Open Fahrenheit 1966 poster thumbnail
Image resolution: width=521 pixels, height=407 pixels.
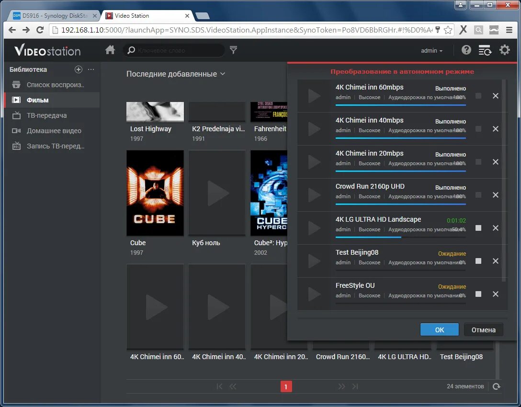click(x=269, y=112)
